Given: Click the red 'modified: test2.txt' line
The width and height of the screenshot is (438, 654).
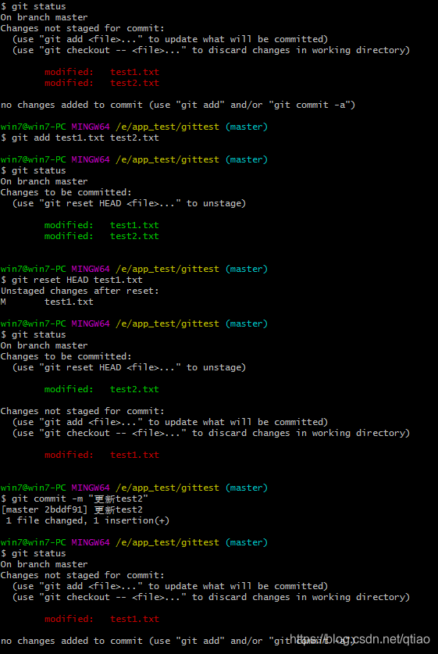Looking at the screenshot, I should point(101,83).
